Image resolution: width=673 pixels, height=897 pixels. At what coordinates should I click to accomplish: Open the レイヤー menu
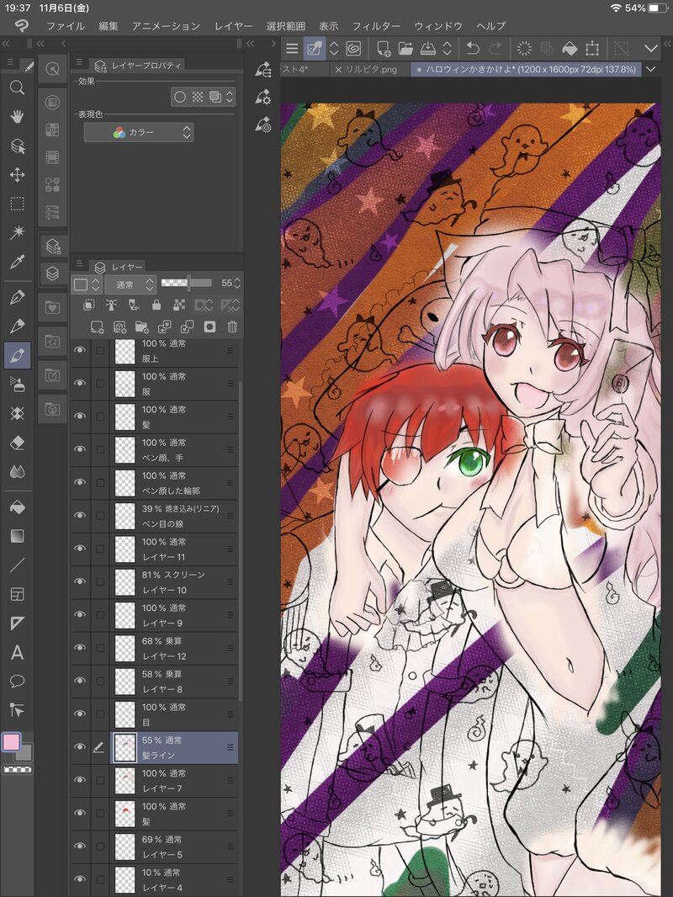(x=233, y=26)
